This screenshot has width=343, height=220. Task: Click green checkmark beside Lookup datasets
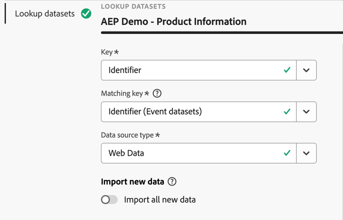86,14
